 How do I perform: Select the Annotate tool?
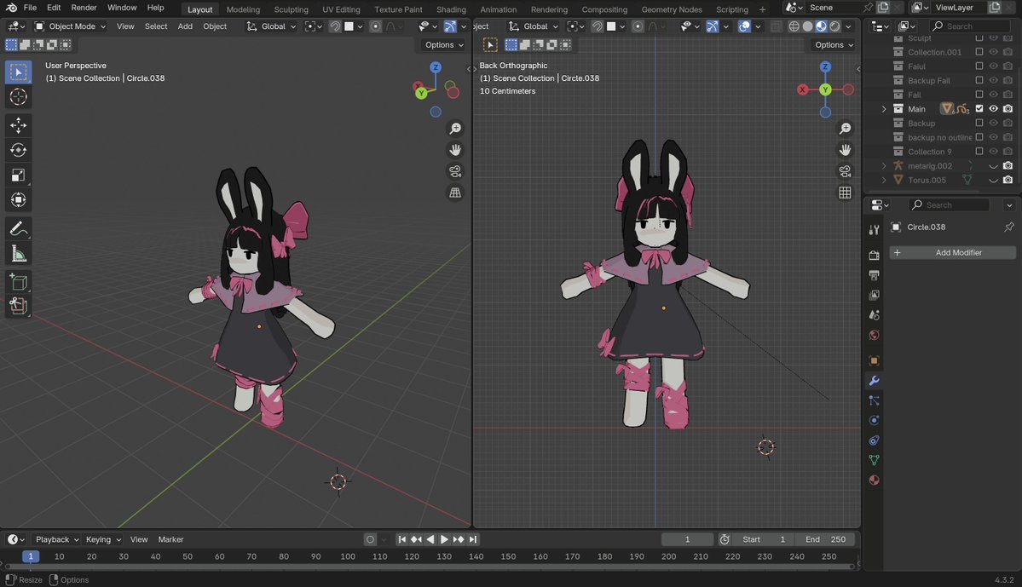18,228
